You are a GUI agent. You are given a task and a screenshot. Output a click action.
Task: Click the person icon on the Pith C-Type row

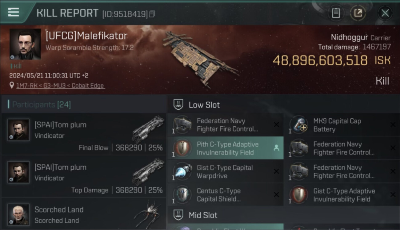[276, 148]
